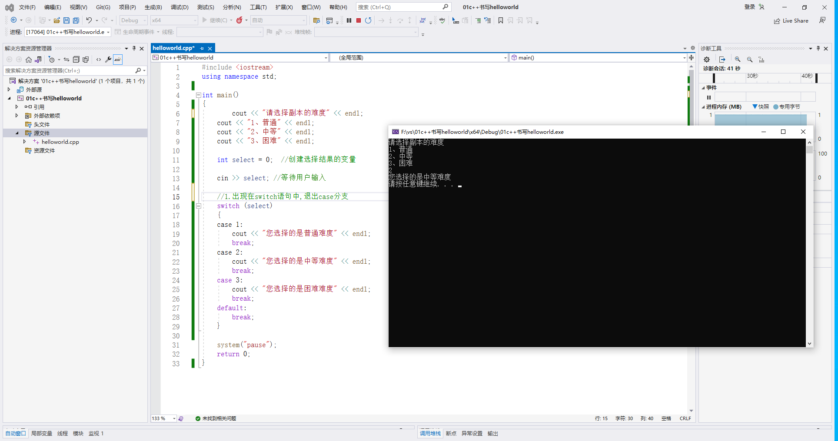The image size is (838, 441).
Task: Open the main() member dropdown
Action: pyautogui.click(x=598, y=57)
